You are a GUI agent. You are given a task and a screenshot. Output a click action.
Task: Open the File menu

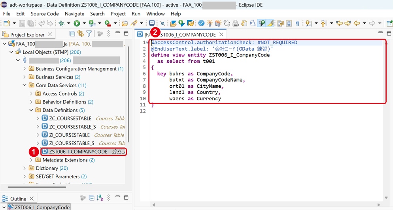tap(7, 14)
